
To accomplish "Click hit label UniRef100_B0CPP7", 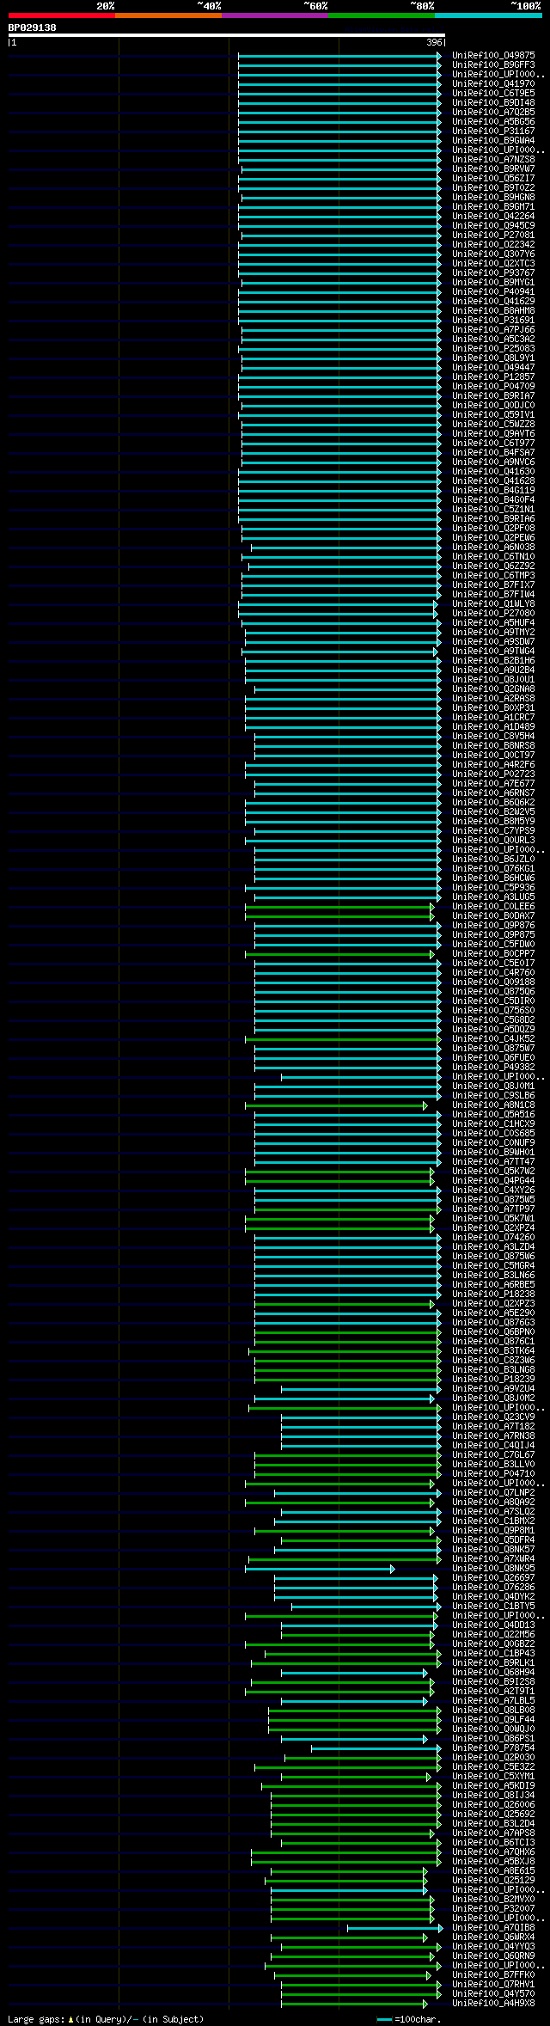I will 493,953.
